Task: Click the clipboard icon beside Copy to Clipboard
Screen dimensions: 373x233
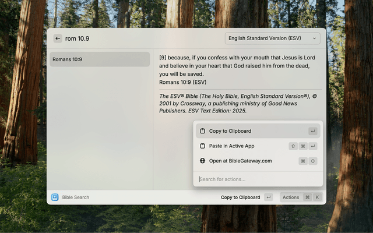Action: 202,131
